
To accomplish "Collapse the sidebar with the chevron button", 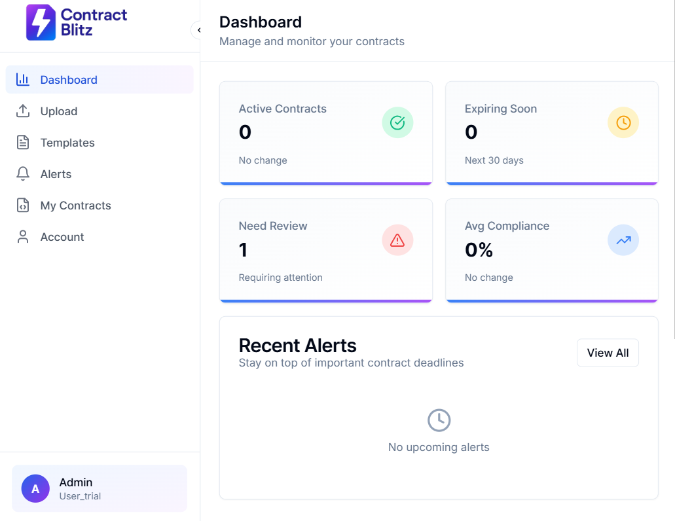I will click(x=197, y=30).
